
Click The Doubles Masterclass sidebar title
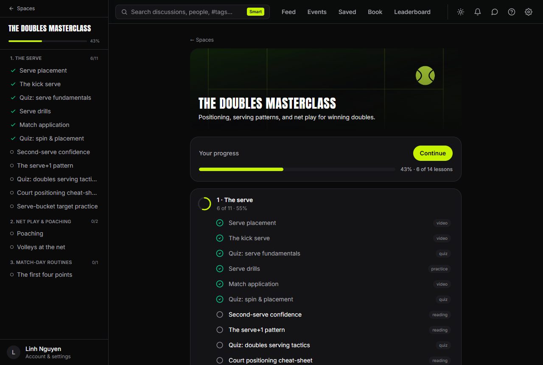pos(50,28)
